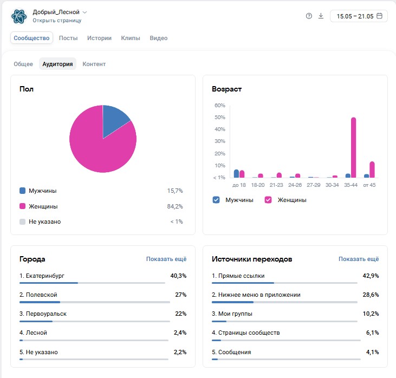Click the pink 35-44 age bar
The height and width of the screenshot is (378, 396).
(x=353, y=147)
